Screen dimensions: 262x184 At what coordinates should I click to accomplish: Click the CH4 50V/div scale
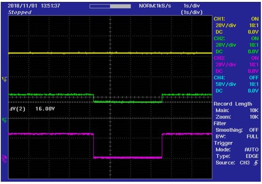(226, 84)
